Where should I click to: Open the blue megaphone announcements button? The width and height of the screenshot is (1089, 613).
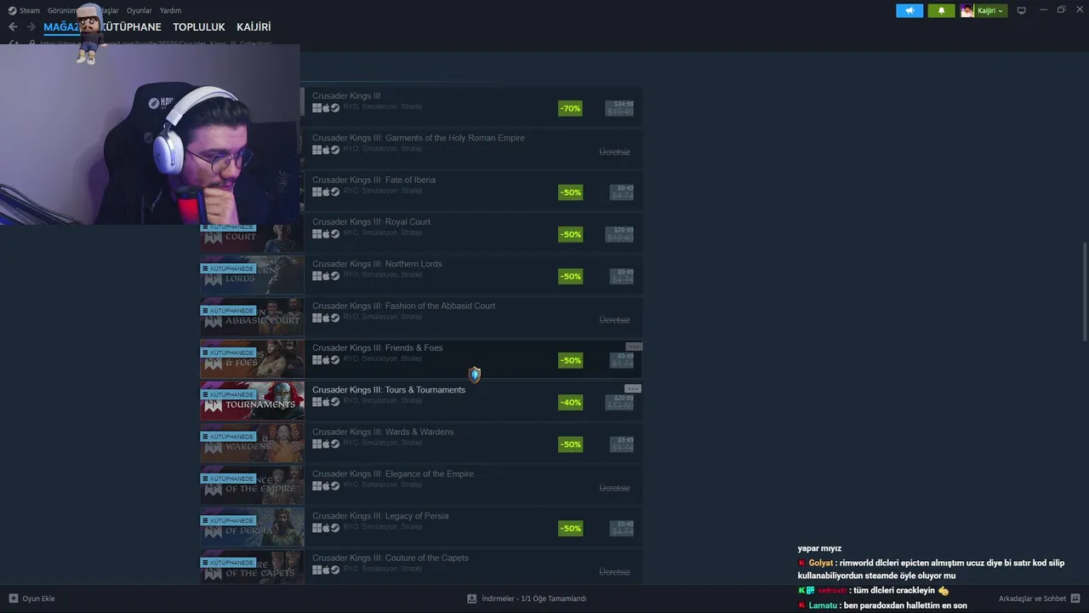(x=909, y=10)
